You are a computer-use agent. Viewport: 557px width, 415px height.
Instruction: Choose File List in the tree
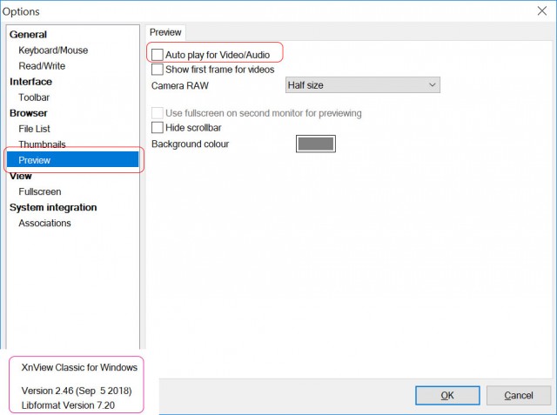click(x=34, y=129)
